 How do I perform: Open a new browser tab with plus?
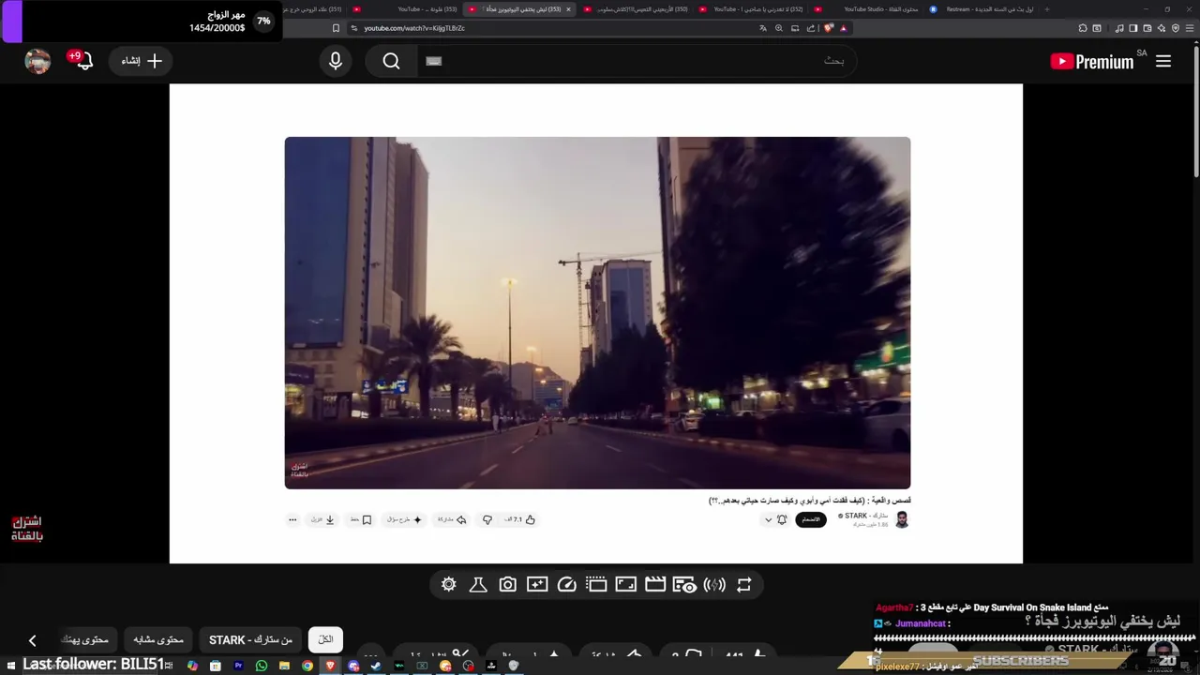(1047, 9)
